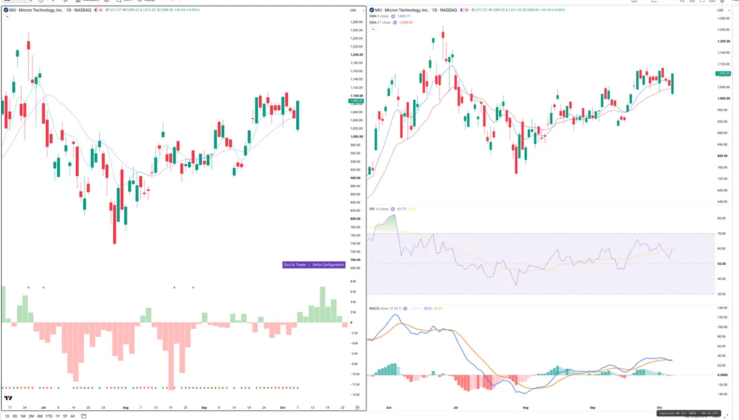Image resolution: width=739 pixels, height=420 pixels.
Task: Click the Aug label on left time axis
Action: pos(126,408)
